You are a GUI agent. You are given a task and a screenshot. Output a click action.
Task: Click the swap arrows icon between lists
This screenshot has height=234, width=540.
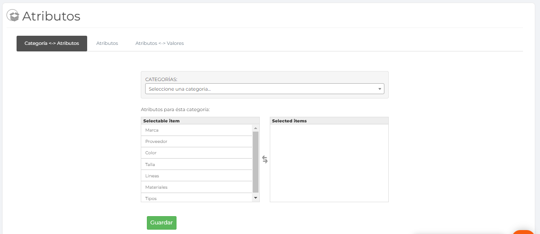(x=265, y=159)
